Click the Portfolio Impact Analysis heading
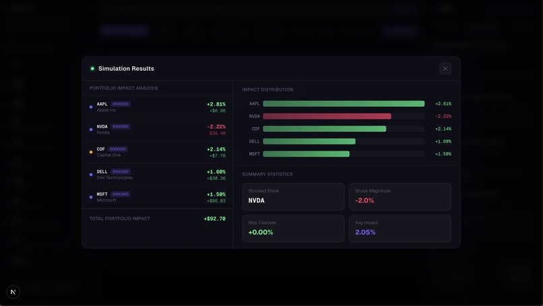Viewport: 543px width, 306px height. [124, 88]
